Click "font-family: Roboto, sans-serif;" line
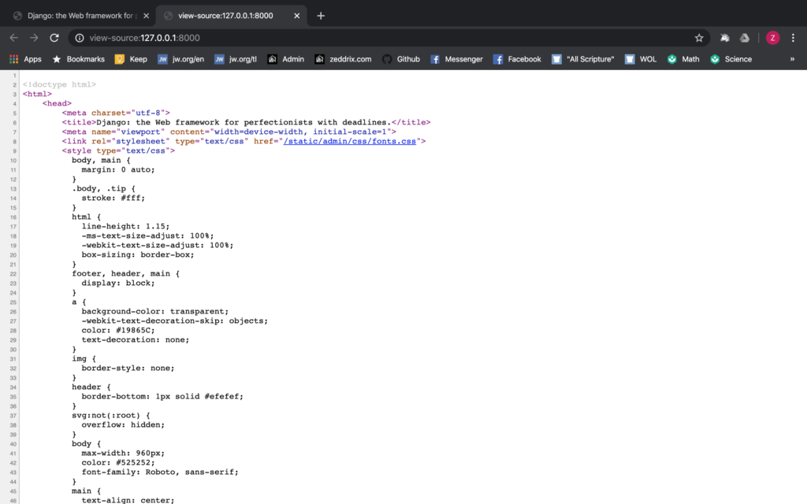Viewport: 807px width, 504px height. (160, 472)
